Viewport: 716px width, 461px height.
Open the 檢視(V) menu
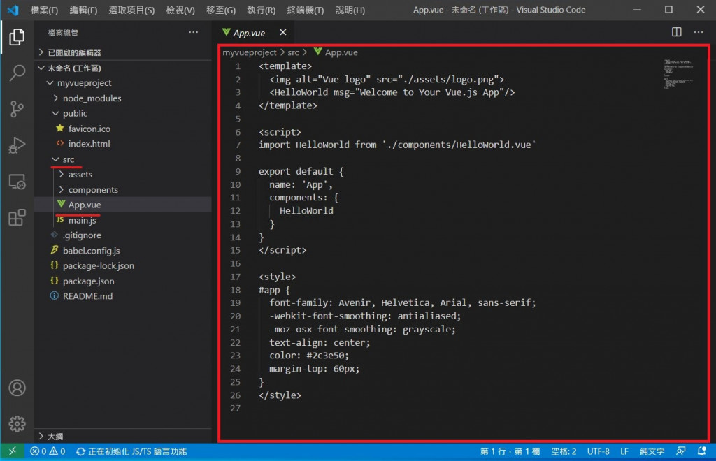pyautogui.click(x=180, y=10)
